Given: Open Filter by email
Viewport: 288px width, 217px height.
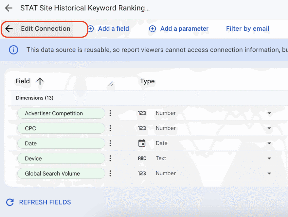Looking at the screenshot, I should (247, 29).
